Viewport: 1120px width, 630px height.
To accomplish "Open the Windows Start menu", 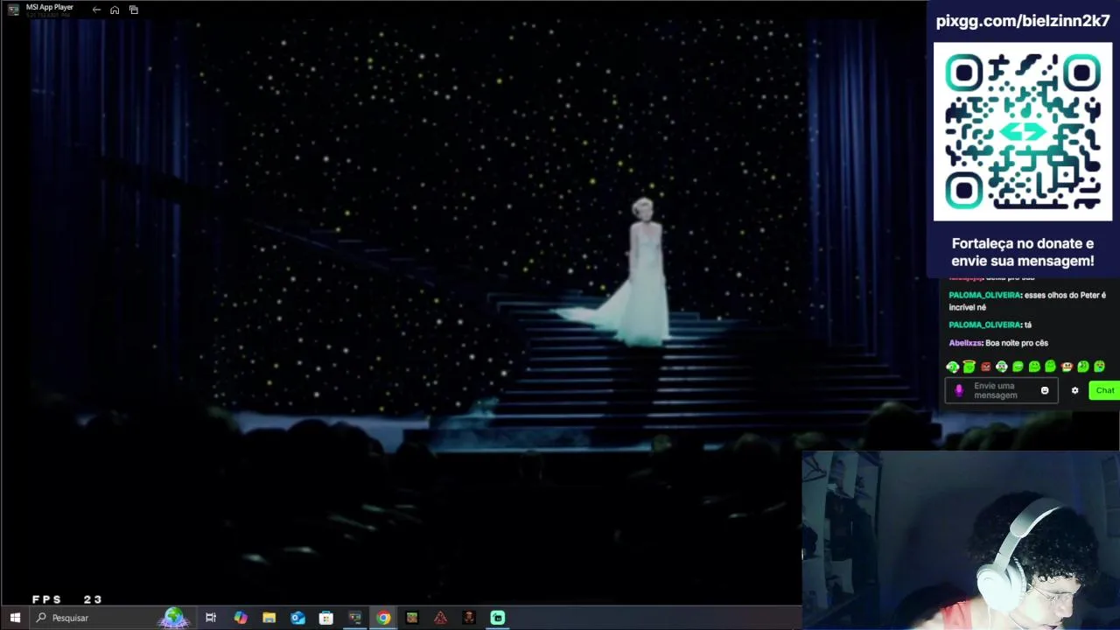I will tap(15, 618).
